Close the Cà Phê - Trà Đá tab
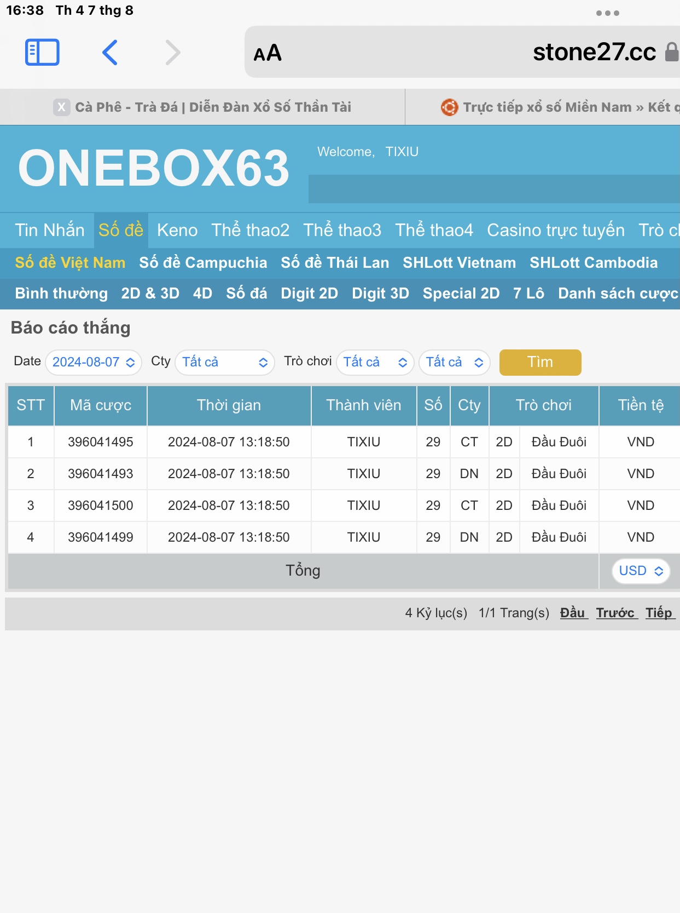Viewport: 680px width, 913px height. point(61,107)
